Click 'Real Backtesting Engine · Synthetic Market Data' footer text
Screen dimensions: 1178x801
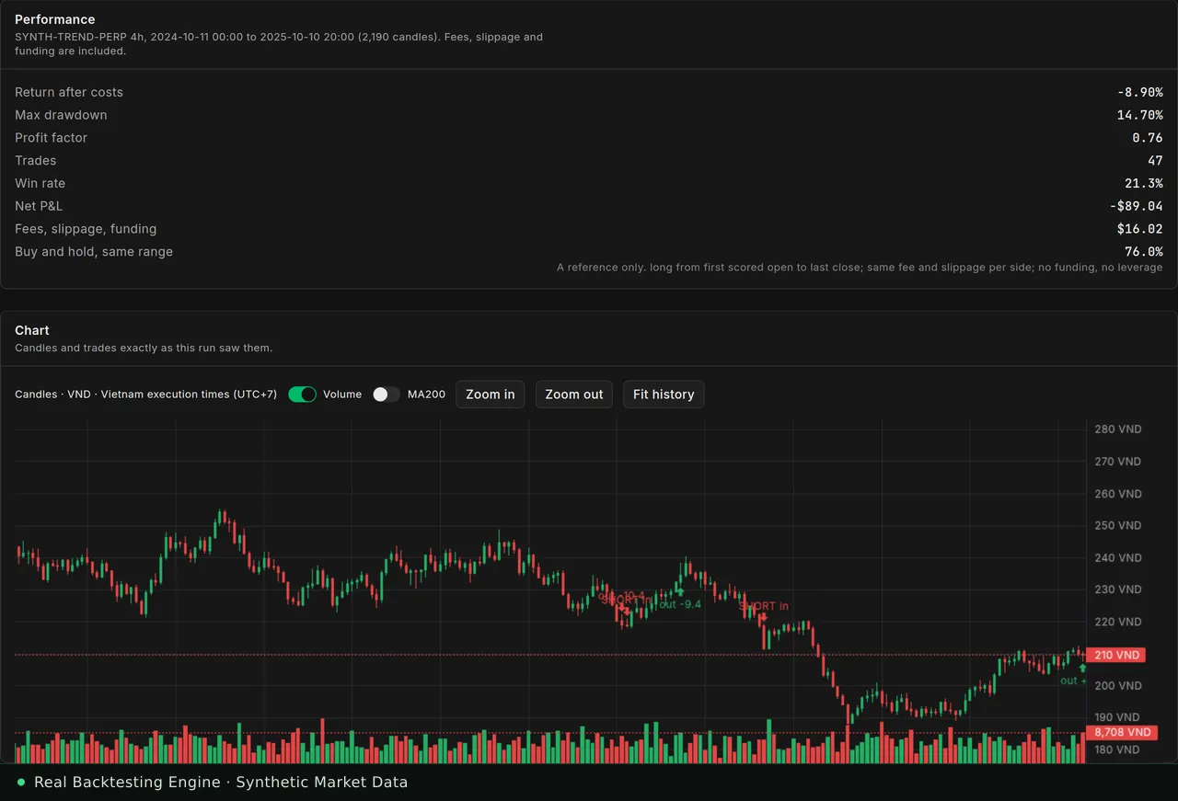[x=221, y=783]
